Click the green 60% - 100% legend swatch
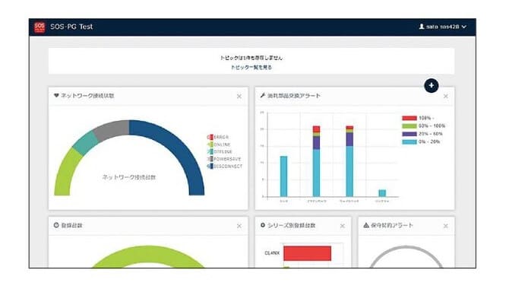Viewport: 509px width, 289px height. (x=409, y=125)
